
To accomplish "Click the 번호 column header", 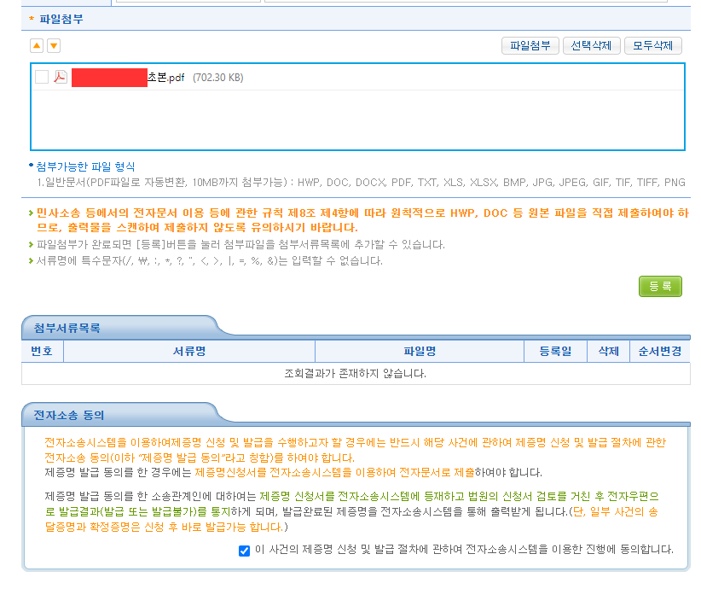I will pos(42,351).
